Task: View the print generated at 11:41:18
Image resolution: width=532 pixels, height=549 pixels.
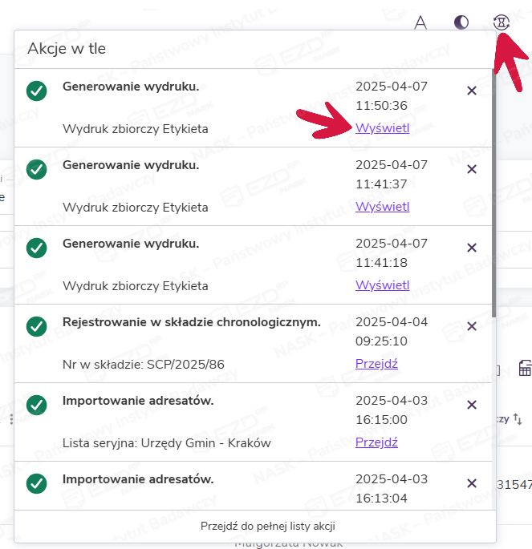Action: 382,285
